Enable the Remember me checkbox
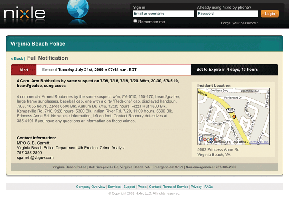This screenshot has height=199, width=289. coord(135,21)
